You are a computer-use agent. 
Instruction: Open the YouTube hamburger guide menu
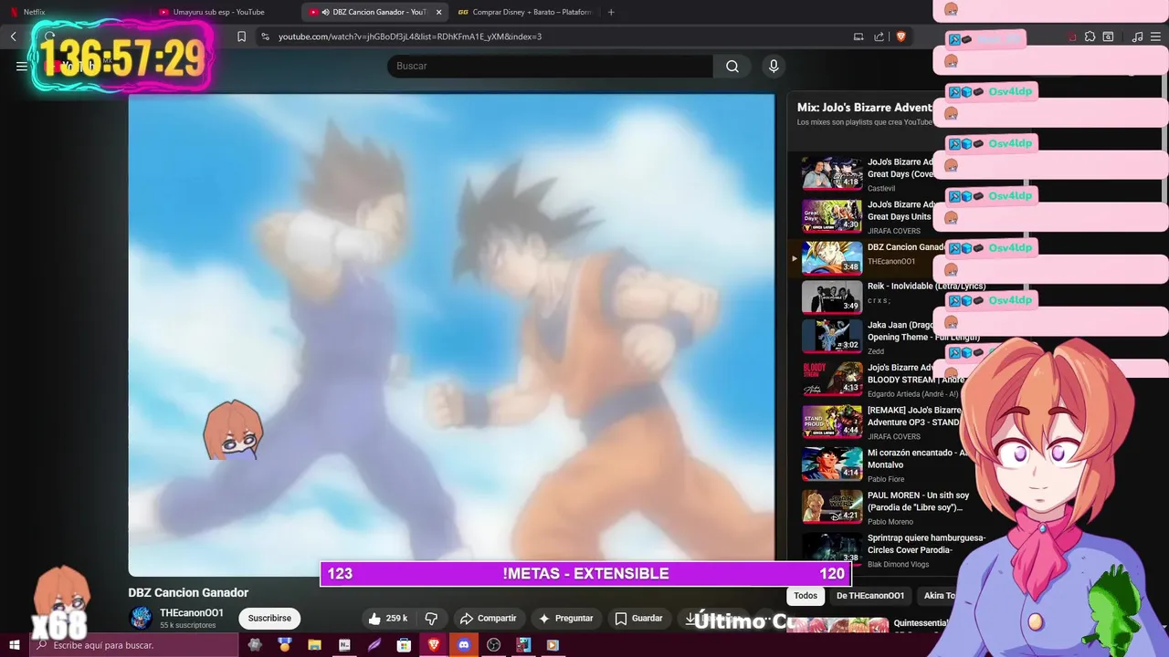(x=22, y=66)
